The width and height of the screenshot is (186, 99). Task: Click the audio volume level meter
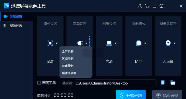(x=90, y=41)
